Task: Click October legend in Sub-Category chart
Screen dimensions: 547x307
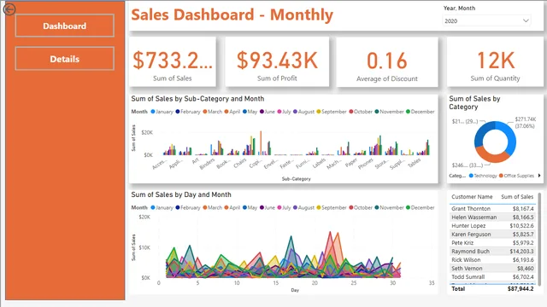Action: click(361, 112)
